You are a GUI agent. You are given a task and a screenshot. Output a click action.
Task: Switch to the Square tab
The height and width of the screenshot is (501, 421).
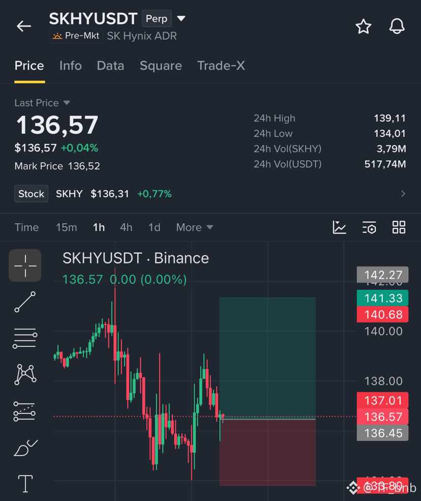pos(161,66)
